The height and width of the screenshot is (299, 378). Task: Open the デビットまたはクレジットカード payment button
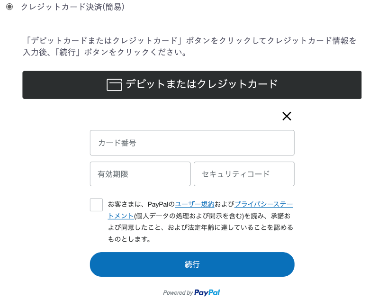(192, 85)
